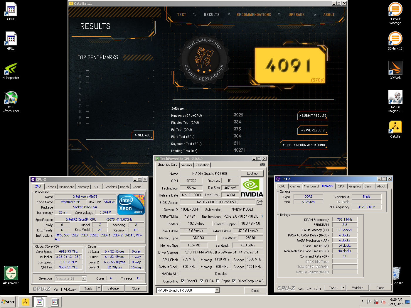The width and height of the screenshot is (411, 308).
Task: Open the UPGRADE tab in Catzilla
Action: point(297,15)
